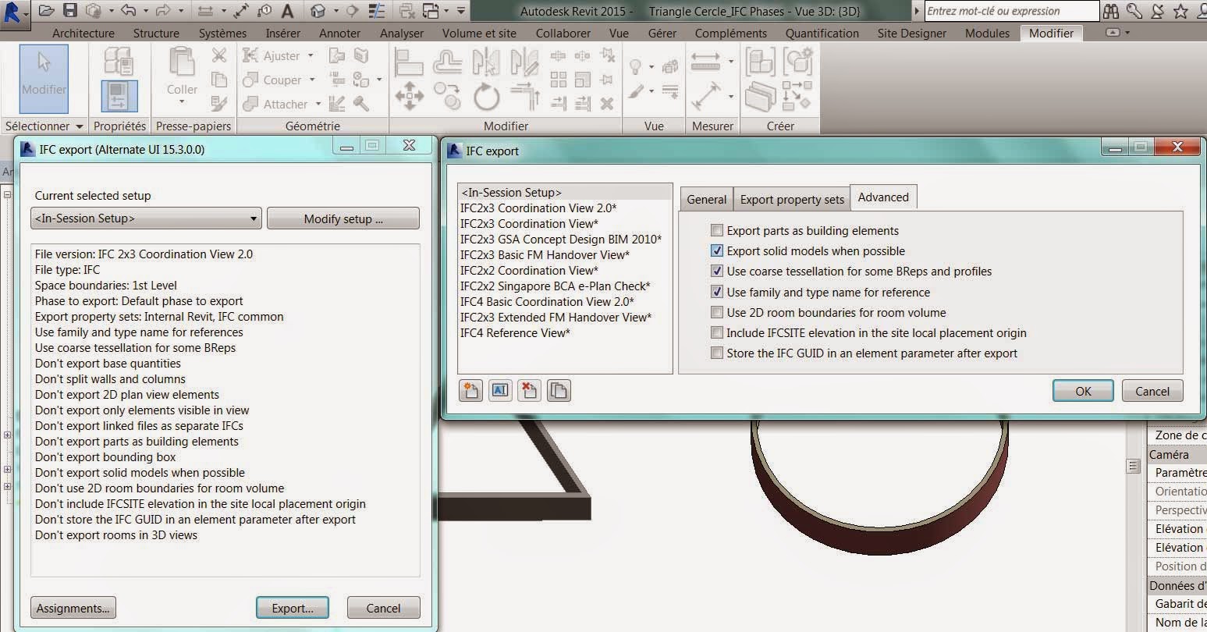Switch to the Structure ribbon tab

coord(156,33)
